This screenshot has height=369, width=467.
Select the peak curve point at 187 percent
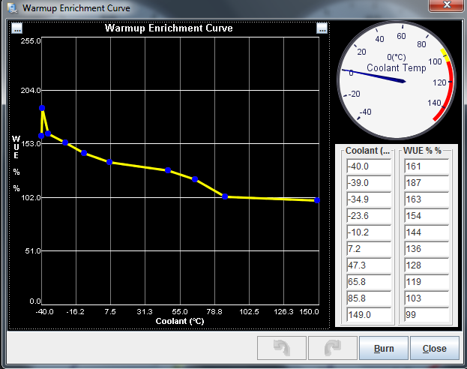coord(42,108)
